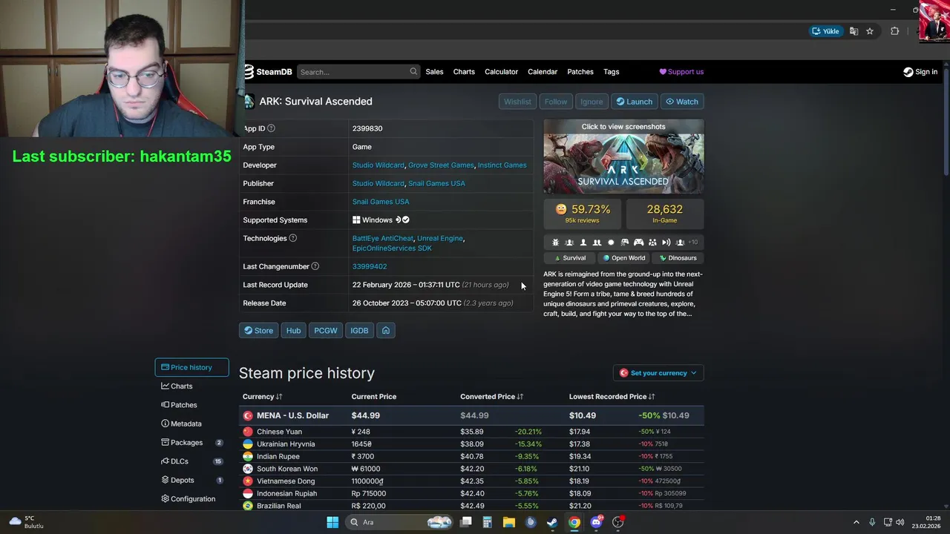This screenshot has width=950, height=534.
Task: Click the Technologies help question icon
Action: pos(292,238)
